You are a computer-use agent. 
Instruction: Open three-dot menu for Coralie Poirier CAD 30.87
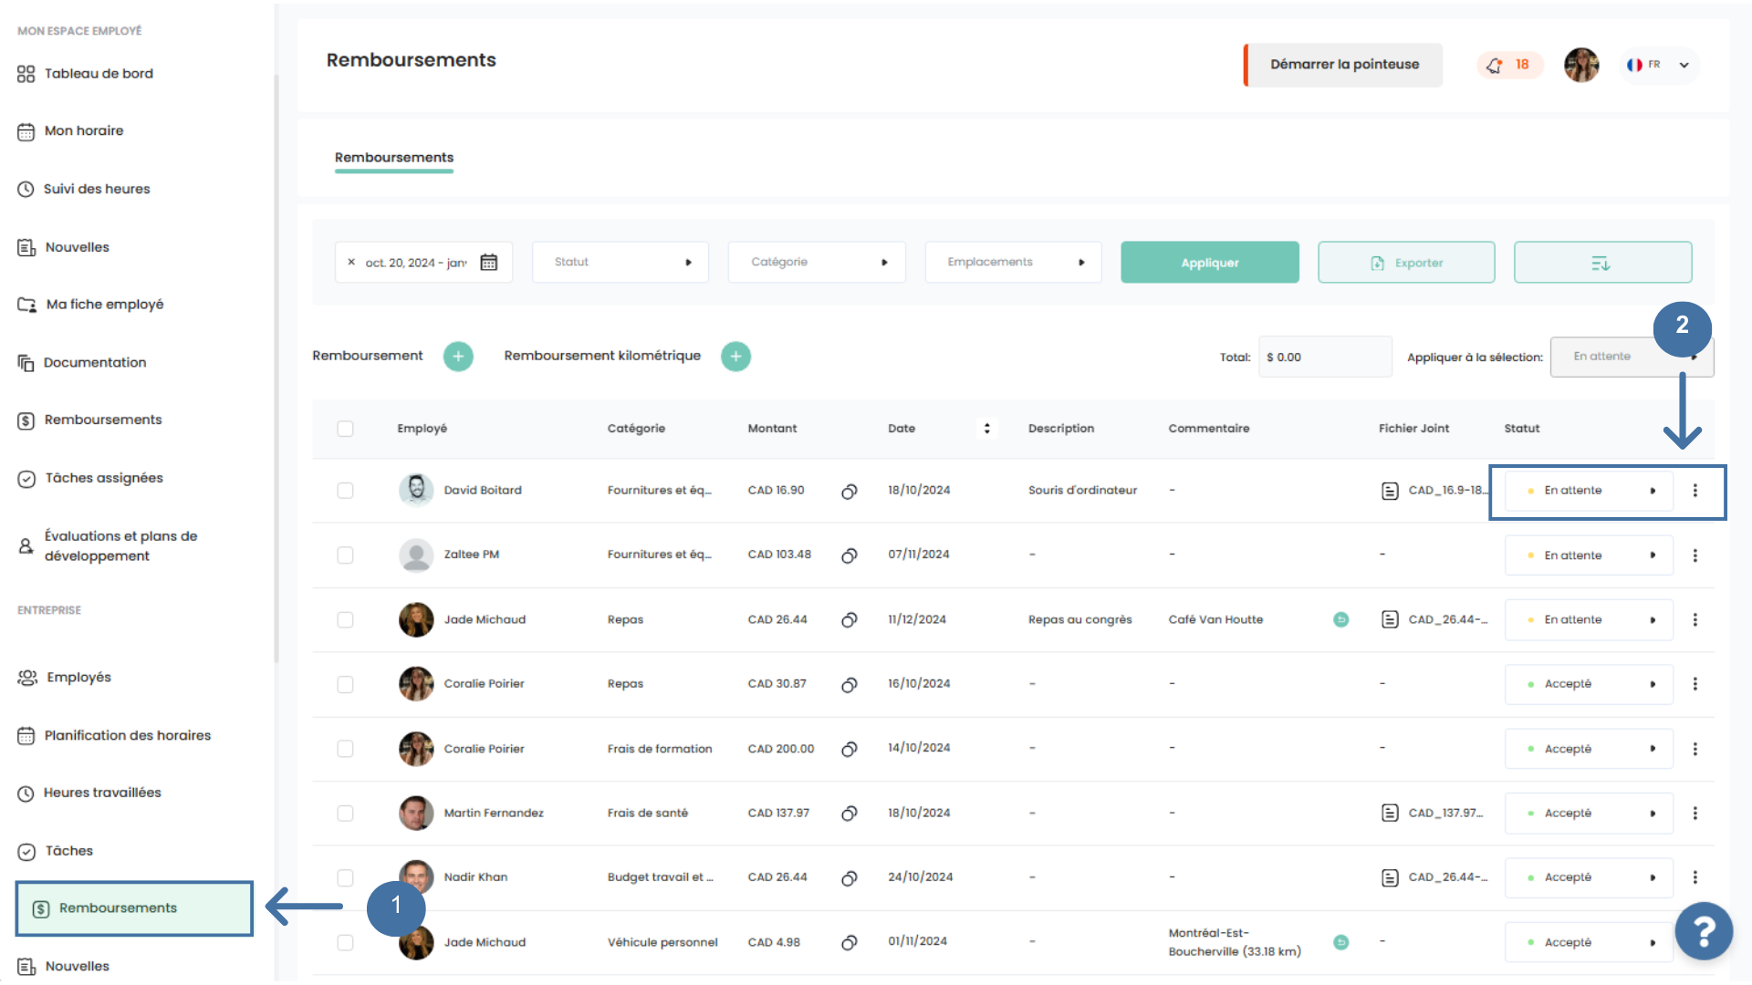tap(1695, 684)
